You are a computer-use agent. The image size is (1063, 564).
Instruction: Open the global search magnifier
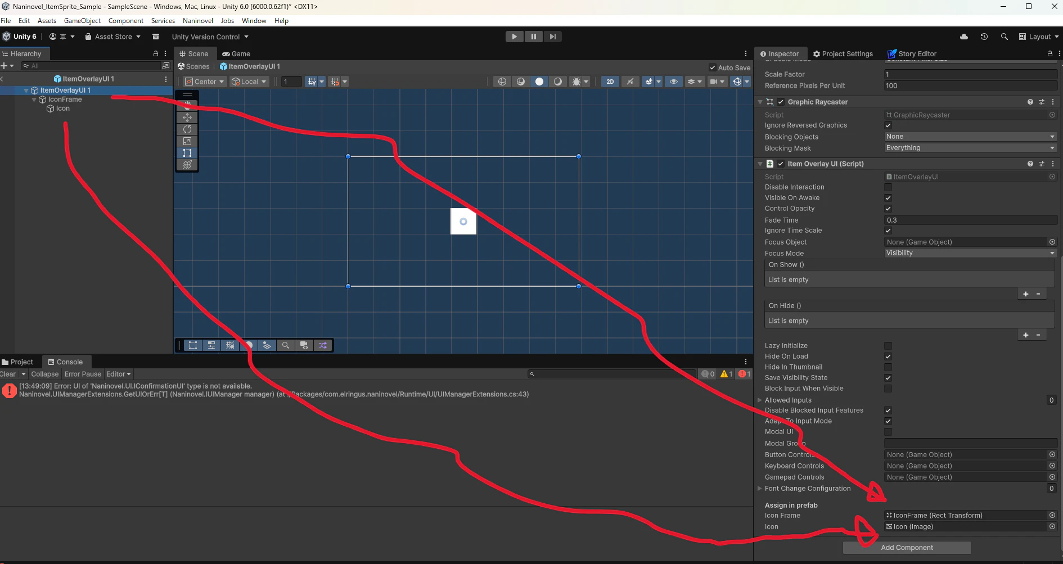tap(1004, 37)
